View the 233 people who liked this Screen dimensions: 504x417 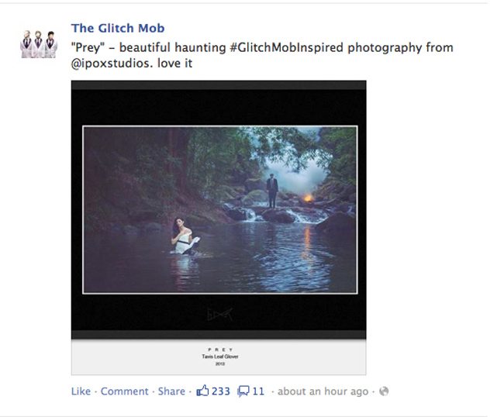(x=221, y=391)
